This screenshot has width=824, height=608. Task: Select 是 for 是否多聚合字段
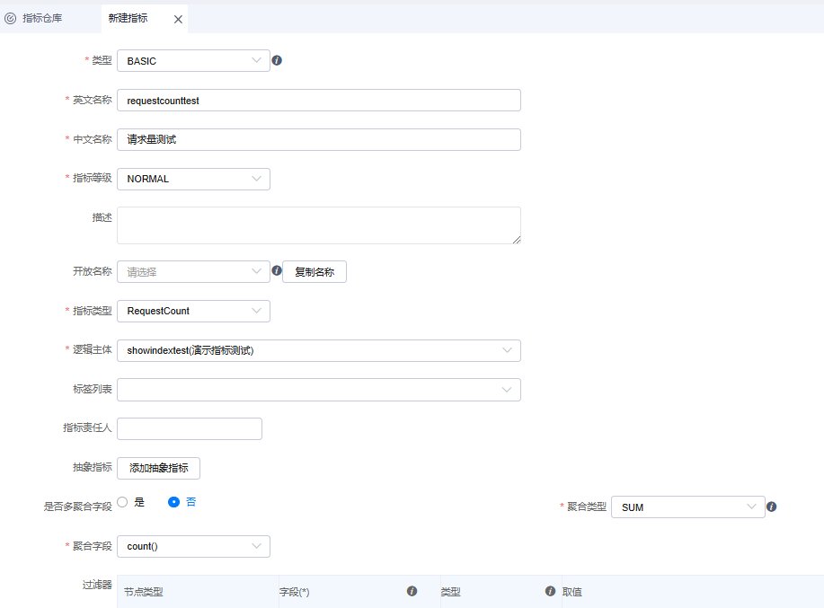tap(123, 502)
